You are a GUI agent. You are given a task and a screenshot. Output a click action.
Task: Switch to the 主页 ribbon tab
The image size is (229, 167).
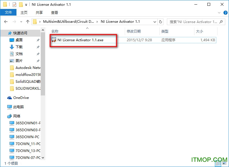pyautogui.click(x=24, y=12)
